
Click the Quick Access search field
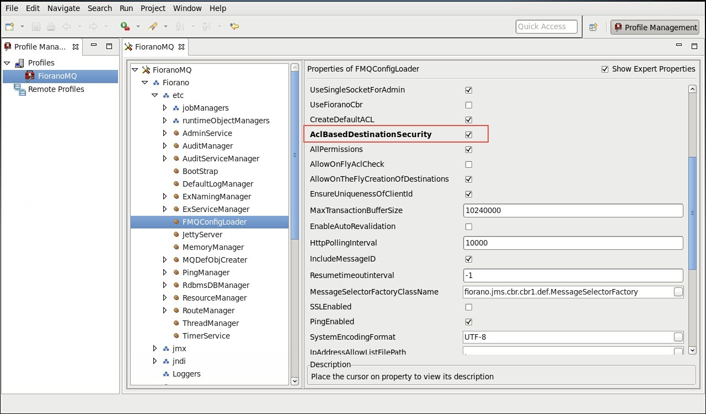pos(547,26)
